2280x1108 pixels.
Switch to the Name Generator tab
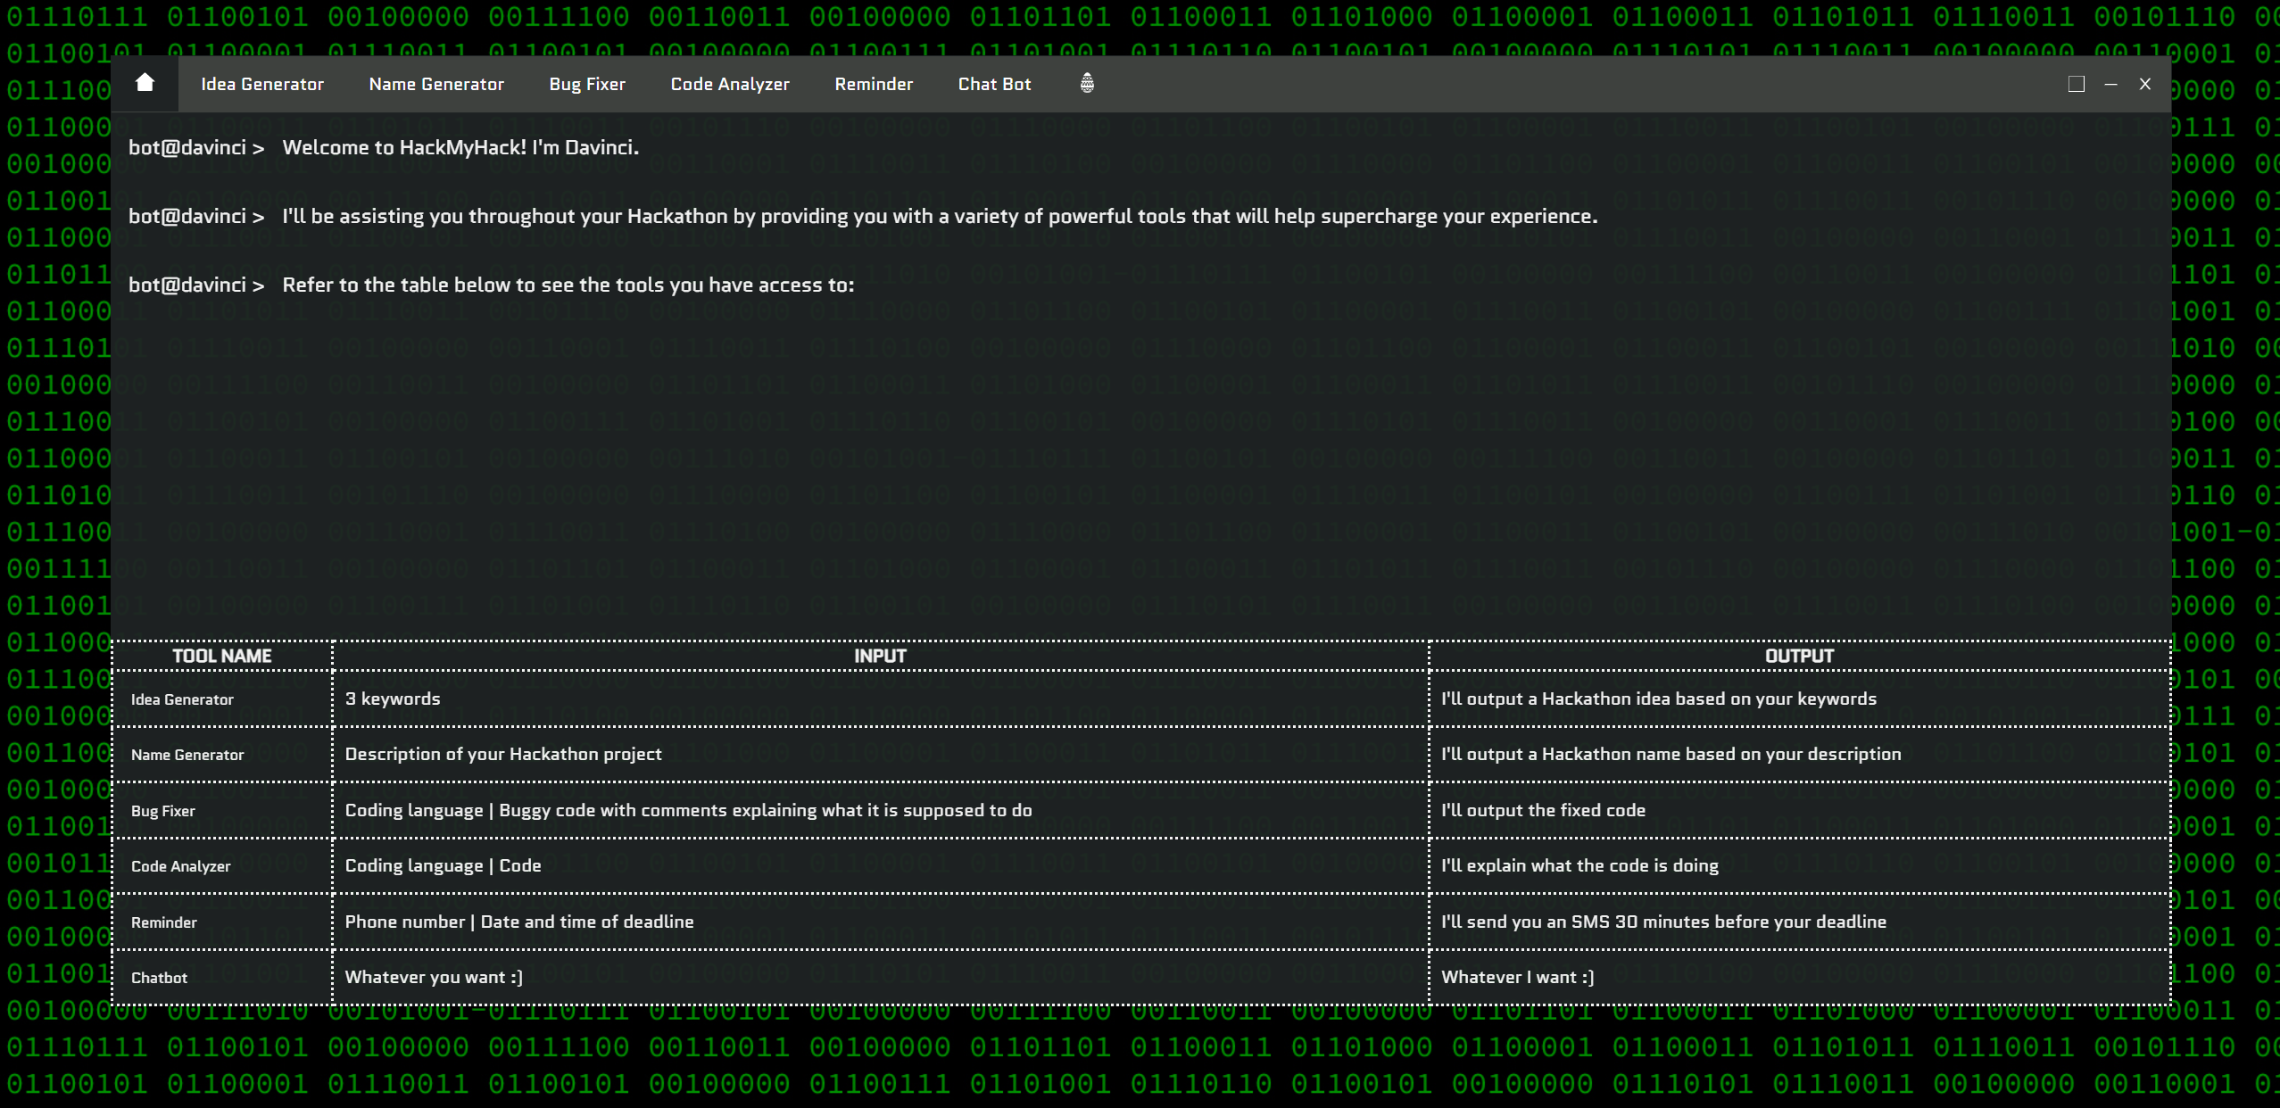[435, 84]
